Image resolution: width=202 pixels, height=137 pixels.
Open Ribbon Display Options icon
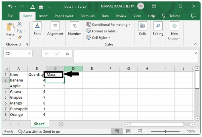154,6
